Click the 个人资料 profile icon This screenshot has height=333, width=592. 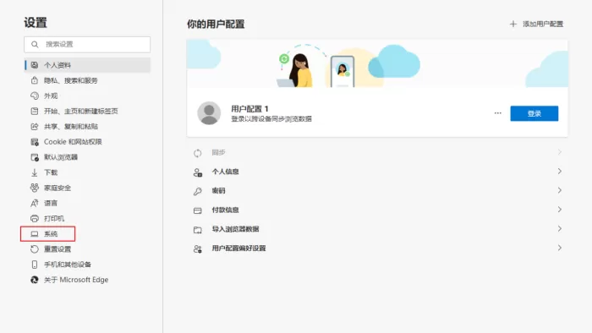pos(35,65)
